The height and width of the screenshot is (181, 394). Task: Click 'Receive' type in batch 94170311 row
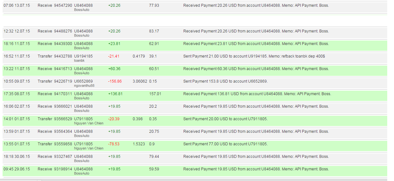pos(45,94)
